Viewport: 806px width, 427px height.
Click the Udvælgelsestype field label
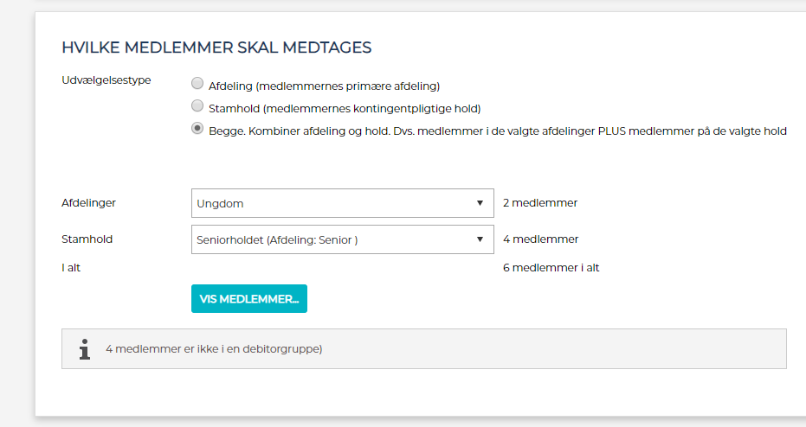click(106, 80)
